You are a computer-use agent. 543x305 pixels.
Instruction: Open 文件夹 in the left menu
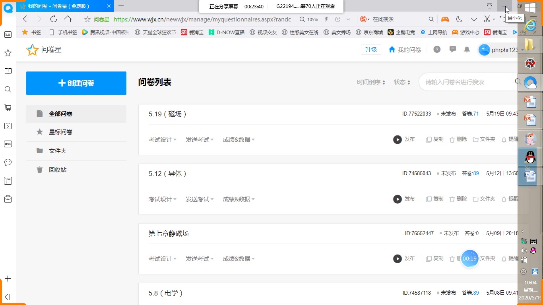pos(76,151)
